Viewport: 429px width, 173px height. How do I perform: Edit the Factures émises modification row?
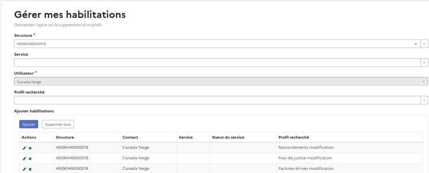[24, 169]
